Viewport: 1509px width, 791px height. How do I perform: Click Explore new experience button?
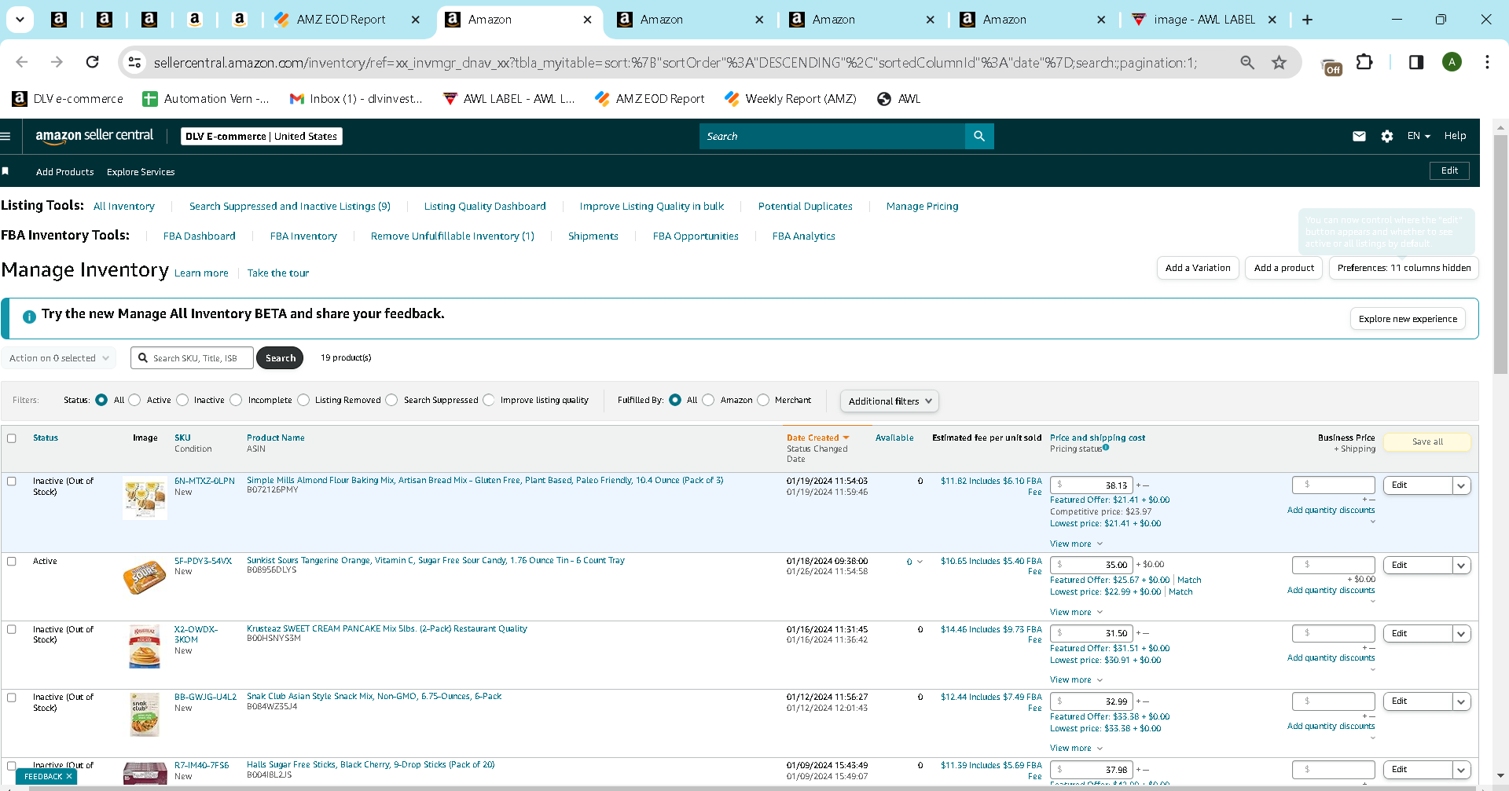tap(1408, 319)
